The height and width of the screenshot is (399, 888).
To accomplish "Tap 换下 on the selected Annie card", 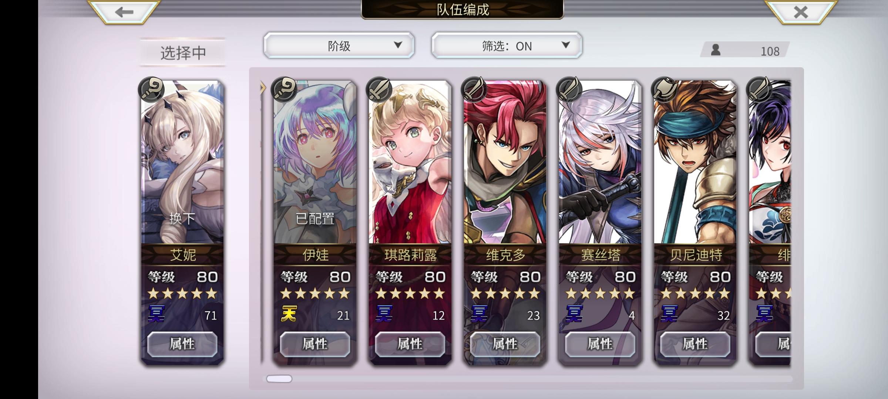I will (182, 219).
